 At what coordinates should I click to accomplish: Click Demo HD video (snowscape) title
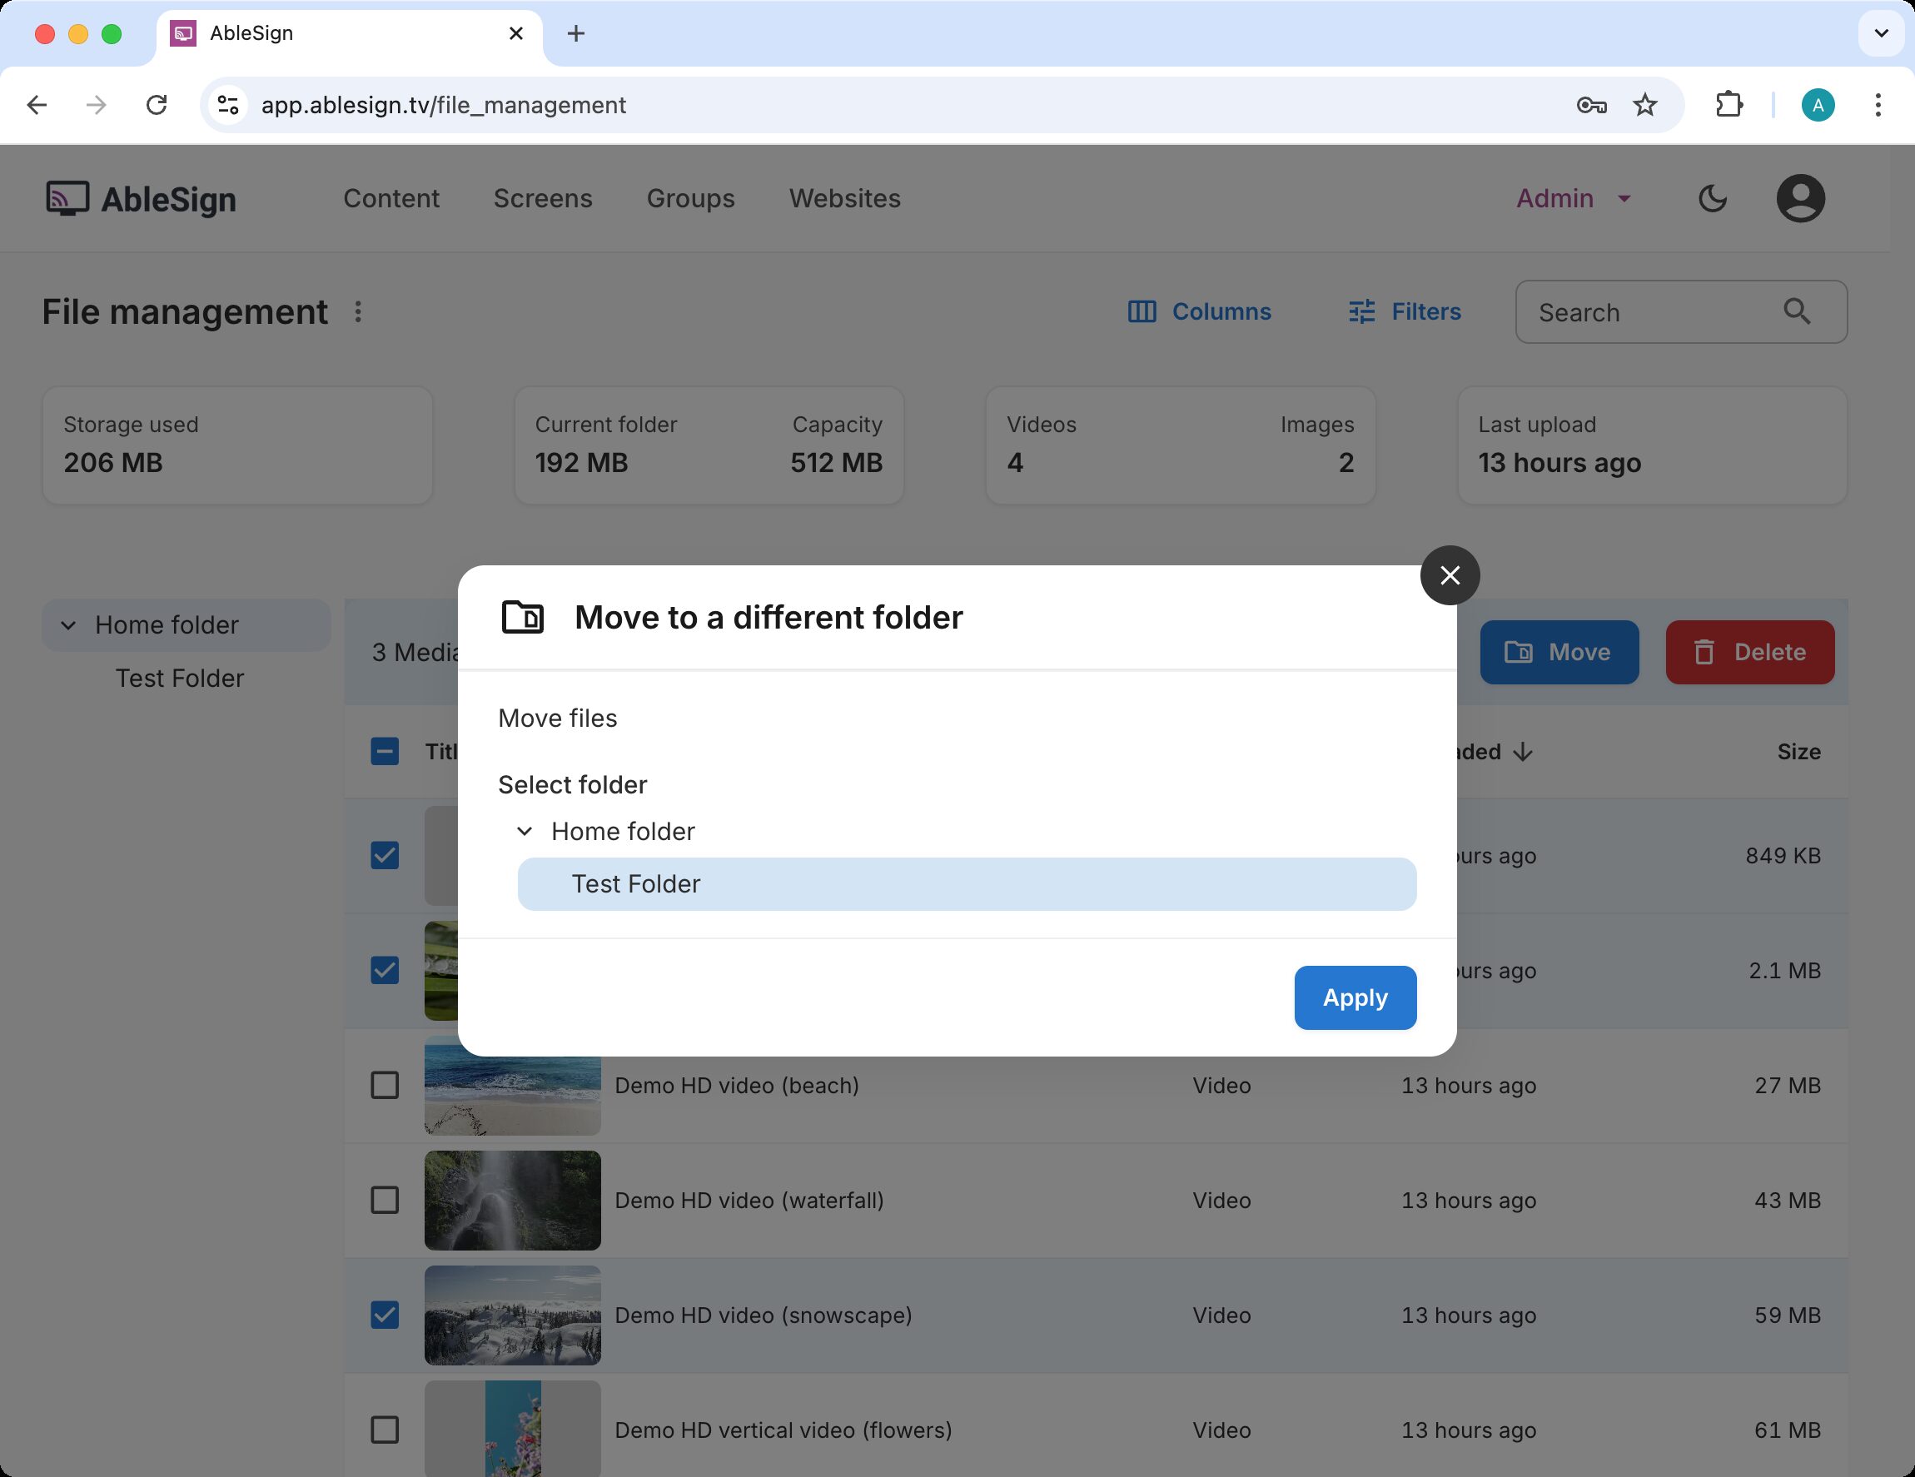(x=763, y=1315)
